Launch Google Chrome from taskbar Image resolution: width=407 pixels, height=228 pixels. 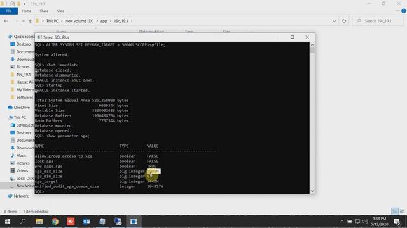click(x=55, y=222)
